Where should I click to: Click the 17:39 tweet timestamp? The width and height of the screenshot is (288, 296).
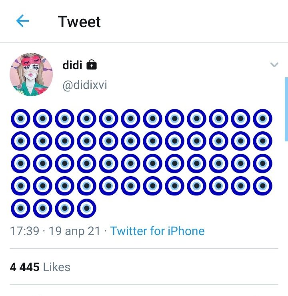pos(25,231)
